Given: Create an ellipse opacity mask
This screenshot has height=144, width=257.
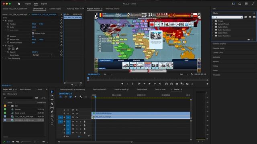Looking at the screenshot, I should 9,49.
